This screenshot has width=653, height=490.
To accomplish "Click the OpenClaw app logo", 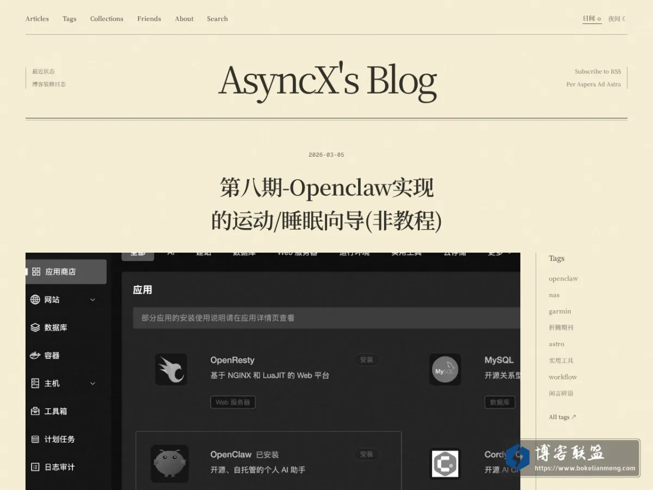I will (x=170, y=464).
